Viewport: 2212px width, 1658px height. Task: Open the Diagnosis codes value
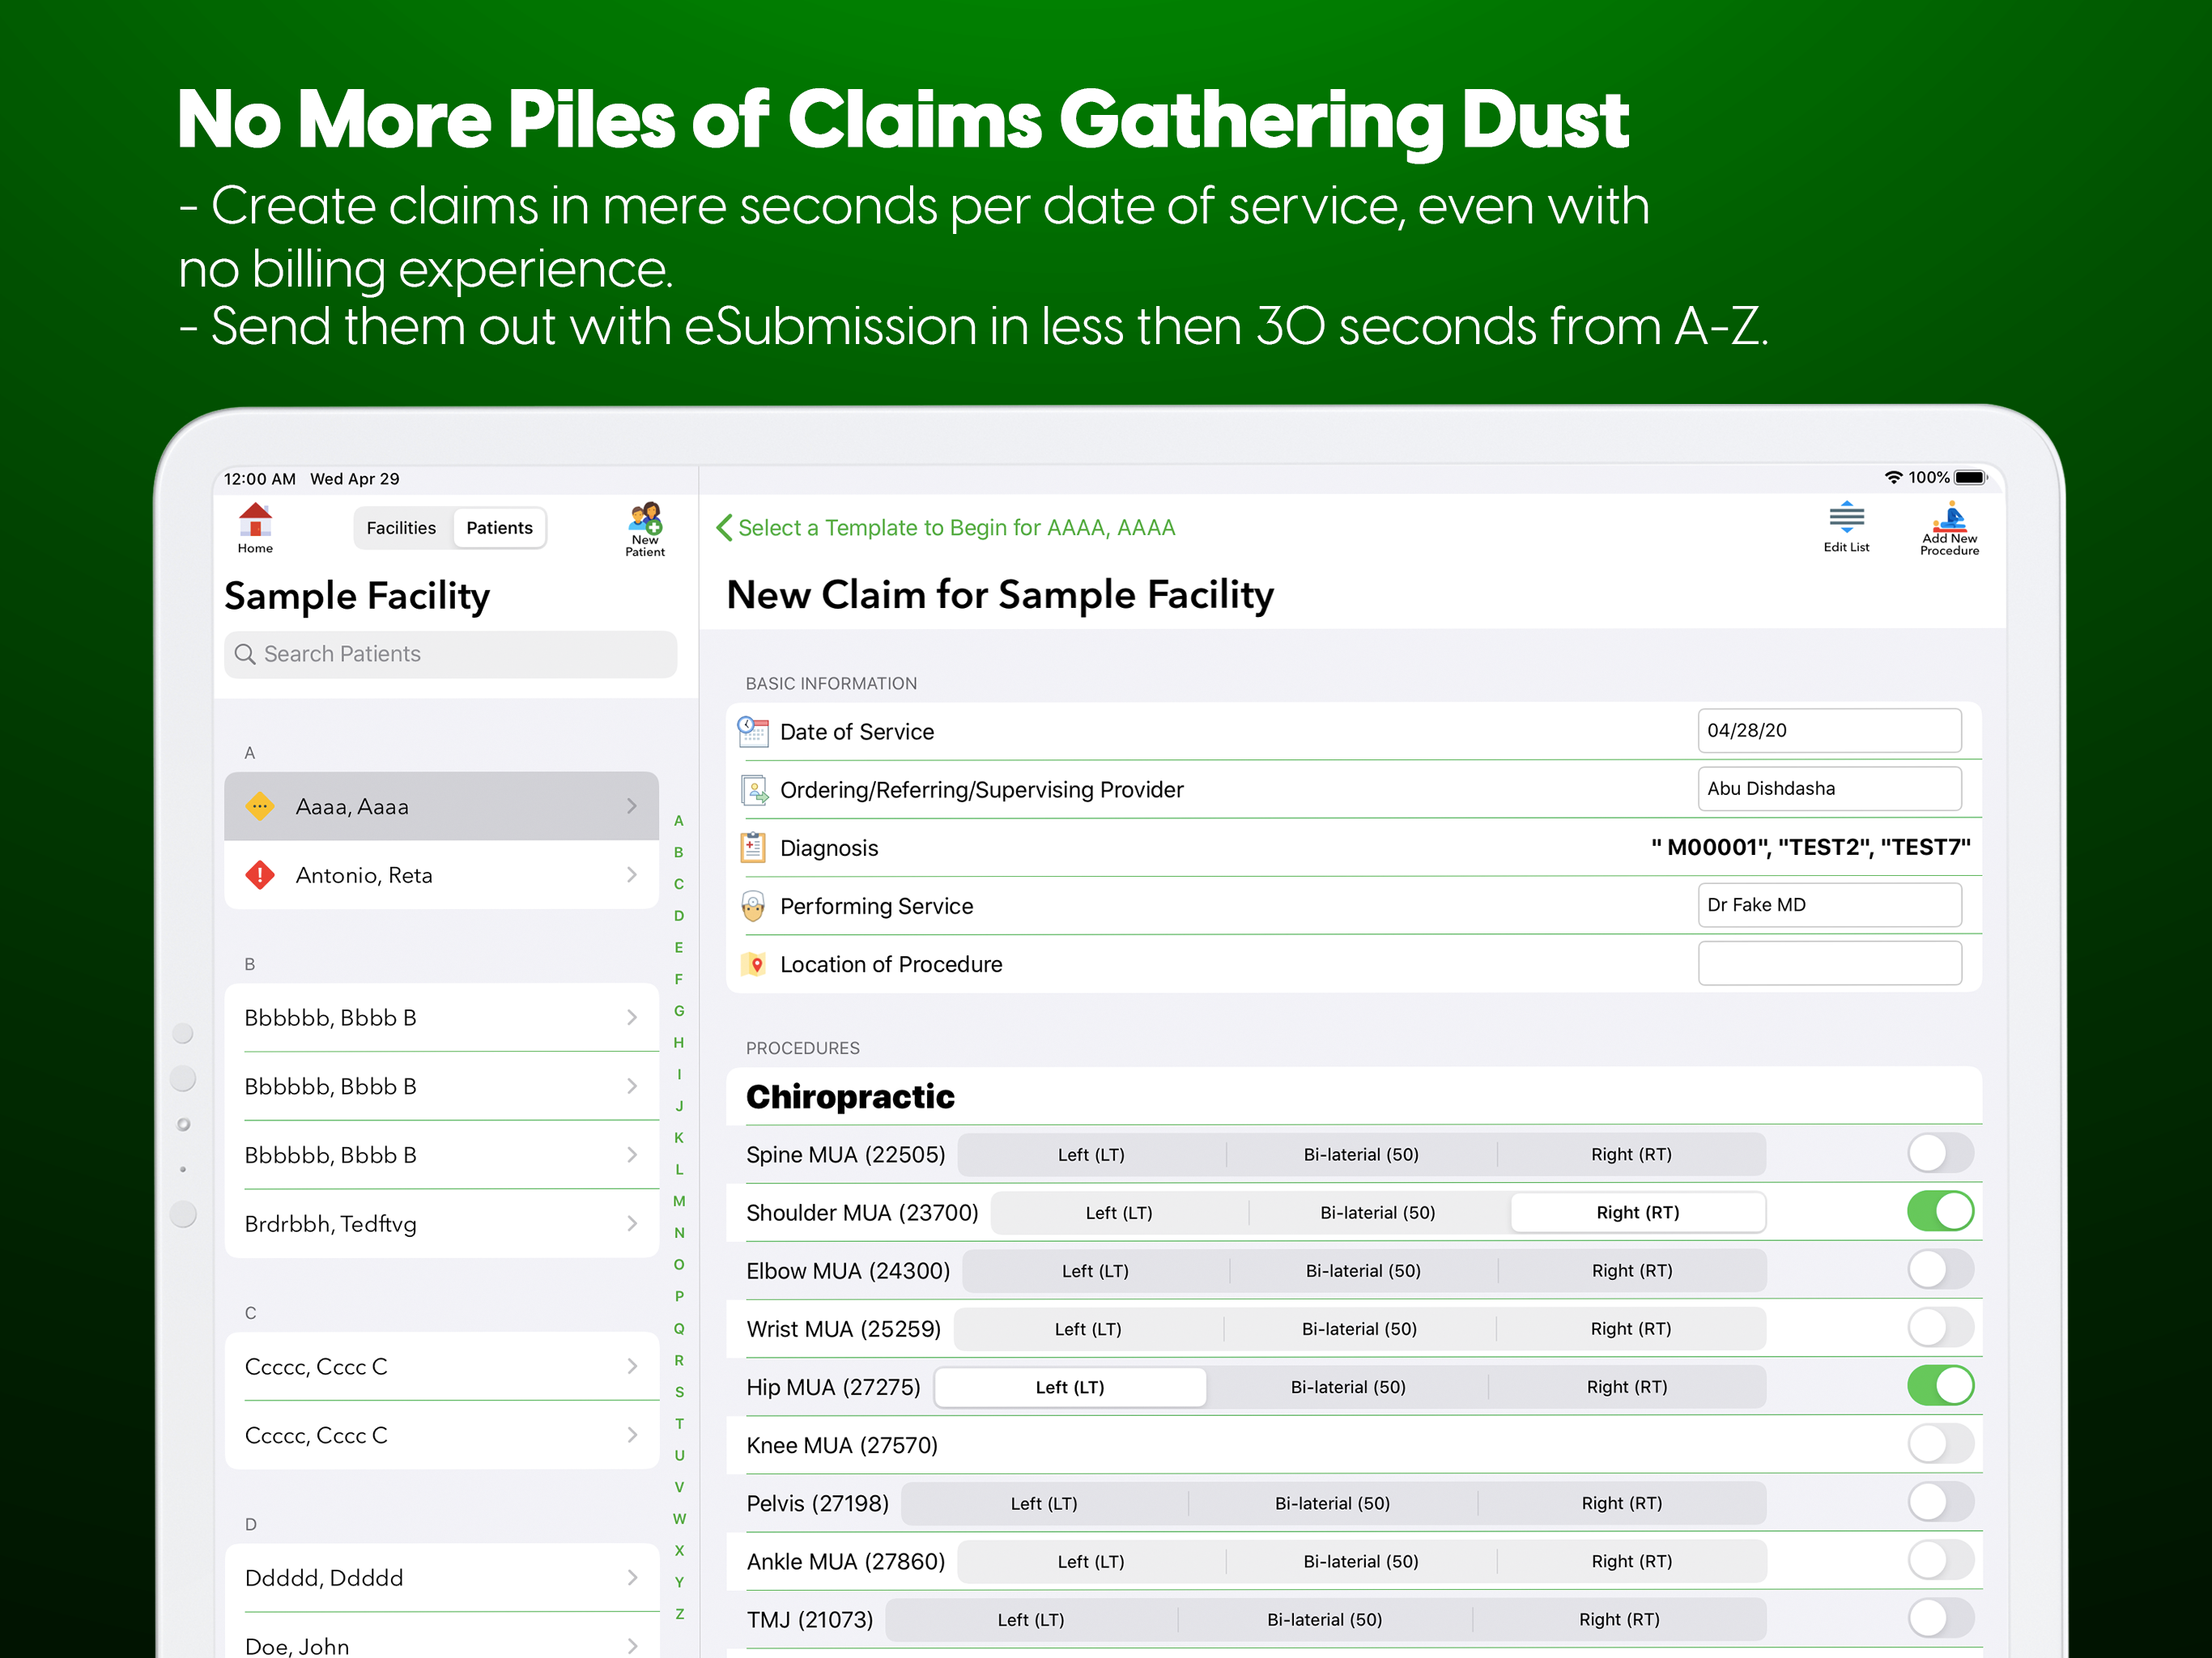(x=1810, y=847)
